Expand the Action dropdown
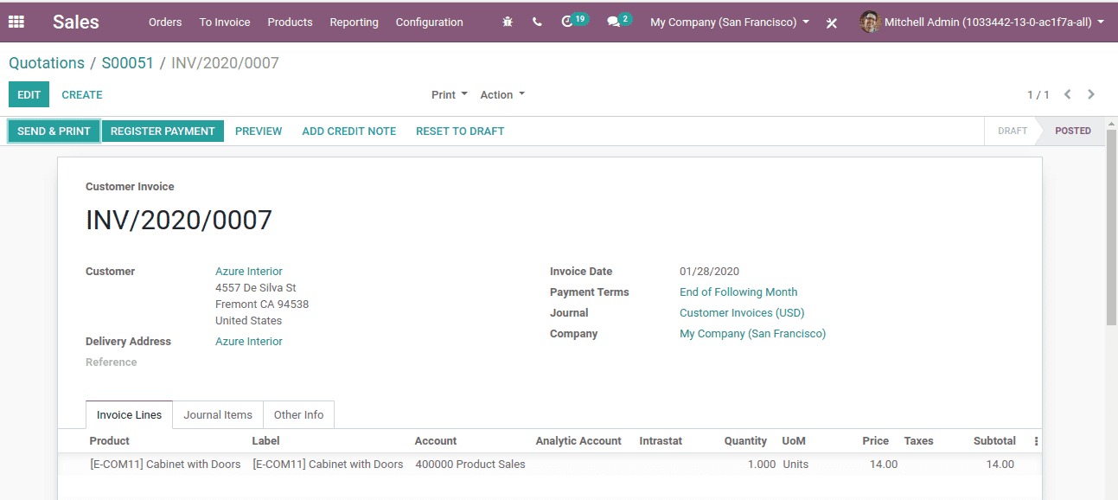 coord(502,95)
